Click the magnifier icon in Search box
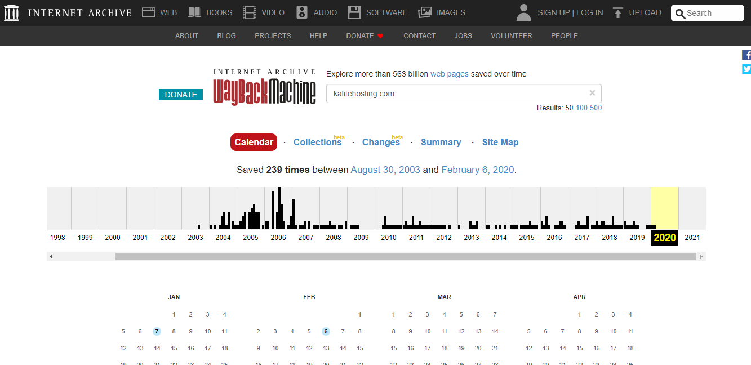 [680, 13]
